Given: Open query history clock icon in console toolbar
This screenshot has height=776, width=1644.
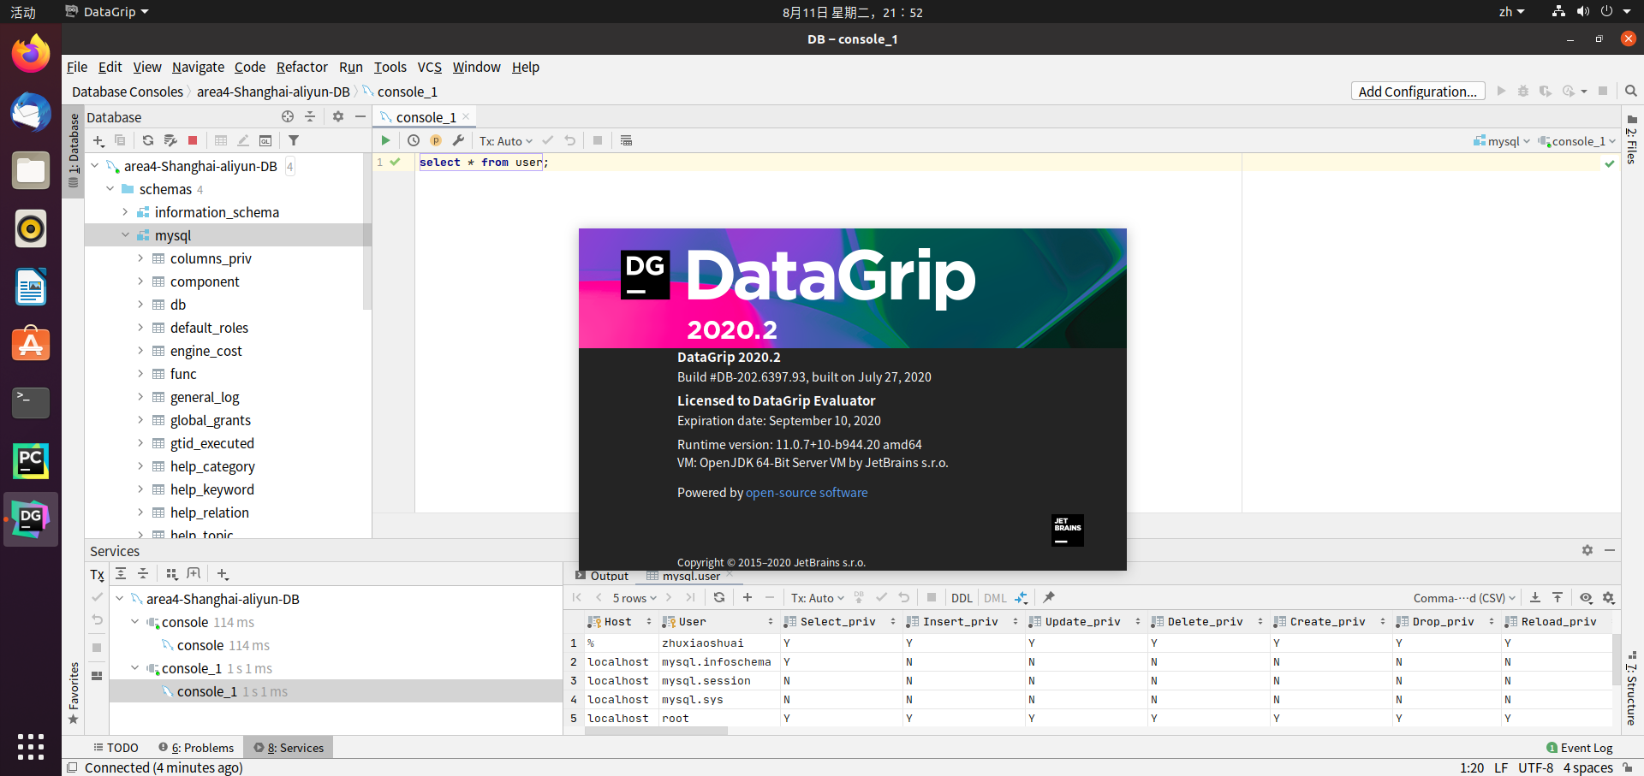Looking at the screenshot, I should (414, 140).
